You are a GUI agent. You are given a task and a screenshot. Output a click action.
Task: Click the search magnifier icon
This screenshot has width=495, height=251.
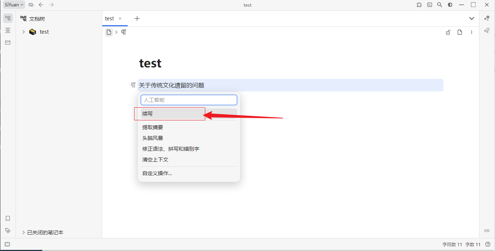[x=439, y=5]
